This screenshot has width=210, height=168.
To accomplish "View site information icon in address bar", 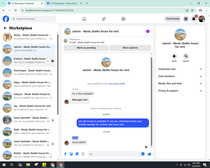I will pos(22,10).
